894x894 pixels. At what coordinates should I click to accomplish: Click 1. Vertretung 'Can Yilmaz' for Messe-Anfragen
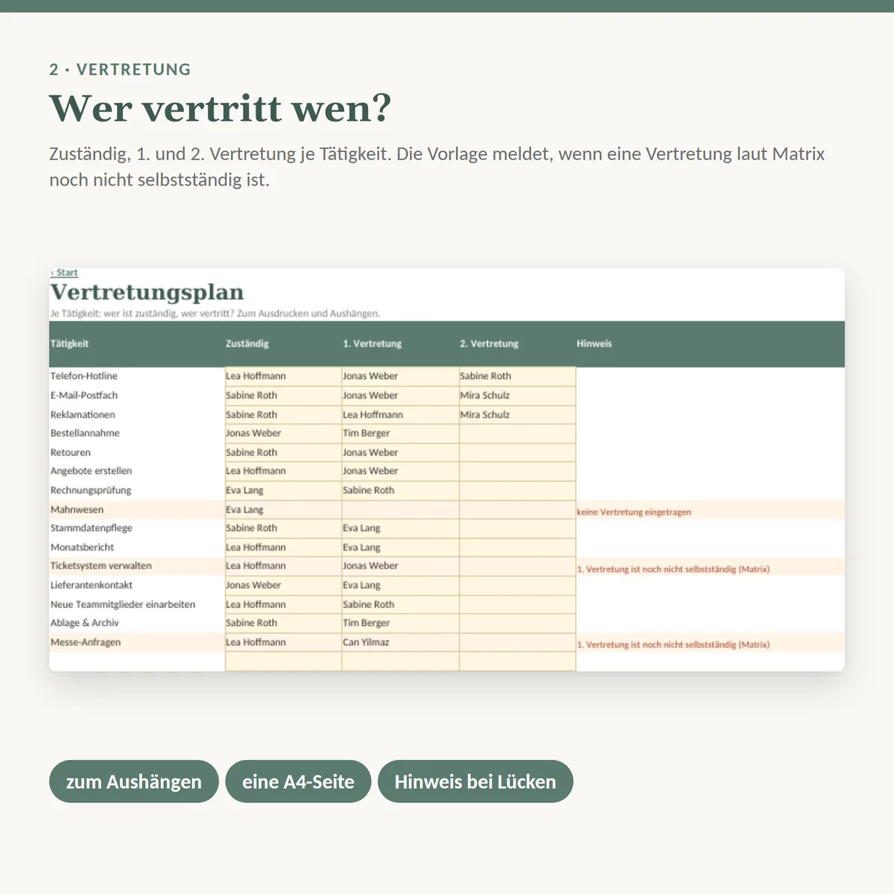(400, 642)
